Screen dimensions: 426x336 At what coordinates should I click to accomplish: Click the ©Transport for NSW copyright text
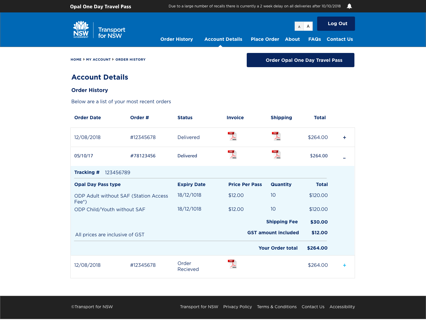click(92, 307)
